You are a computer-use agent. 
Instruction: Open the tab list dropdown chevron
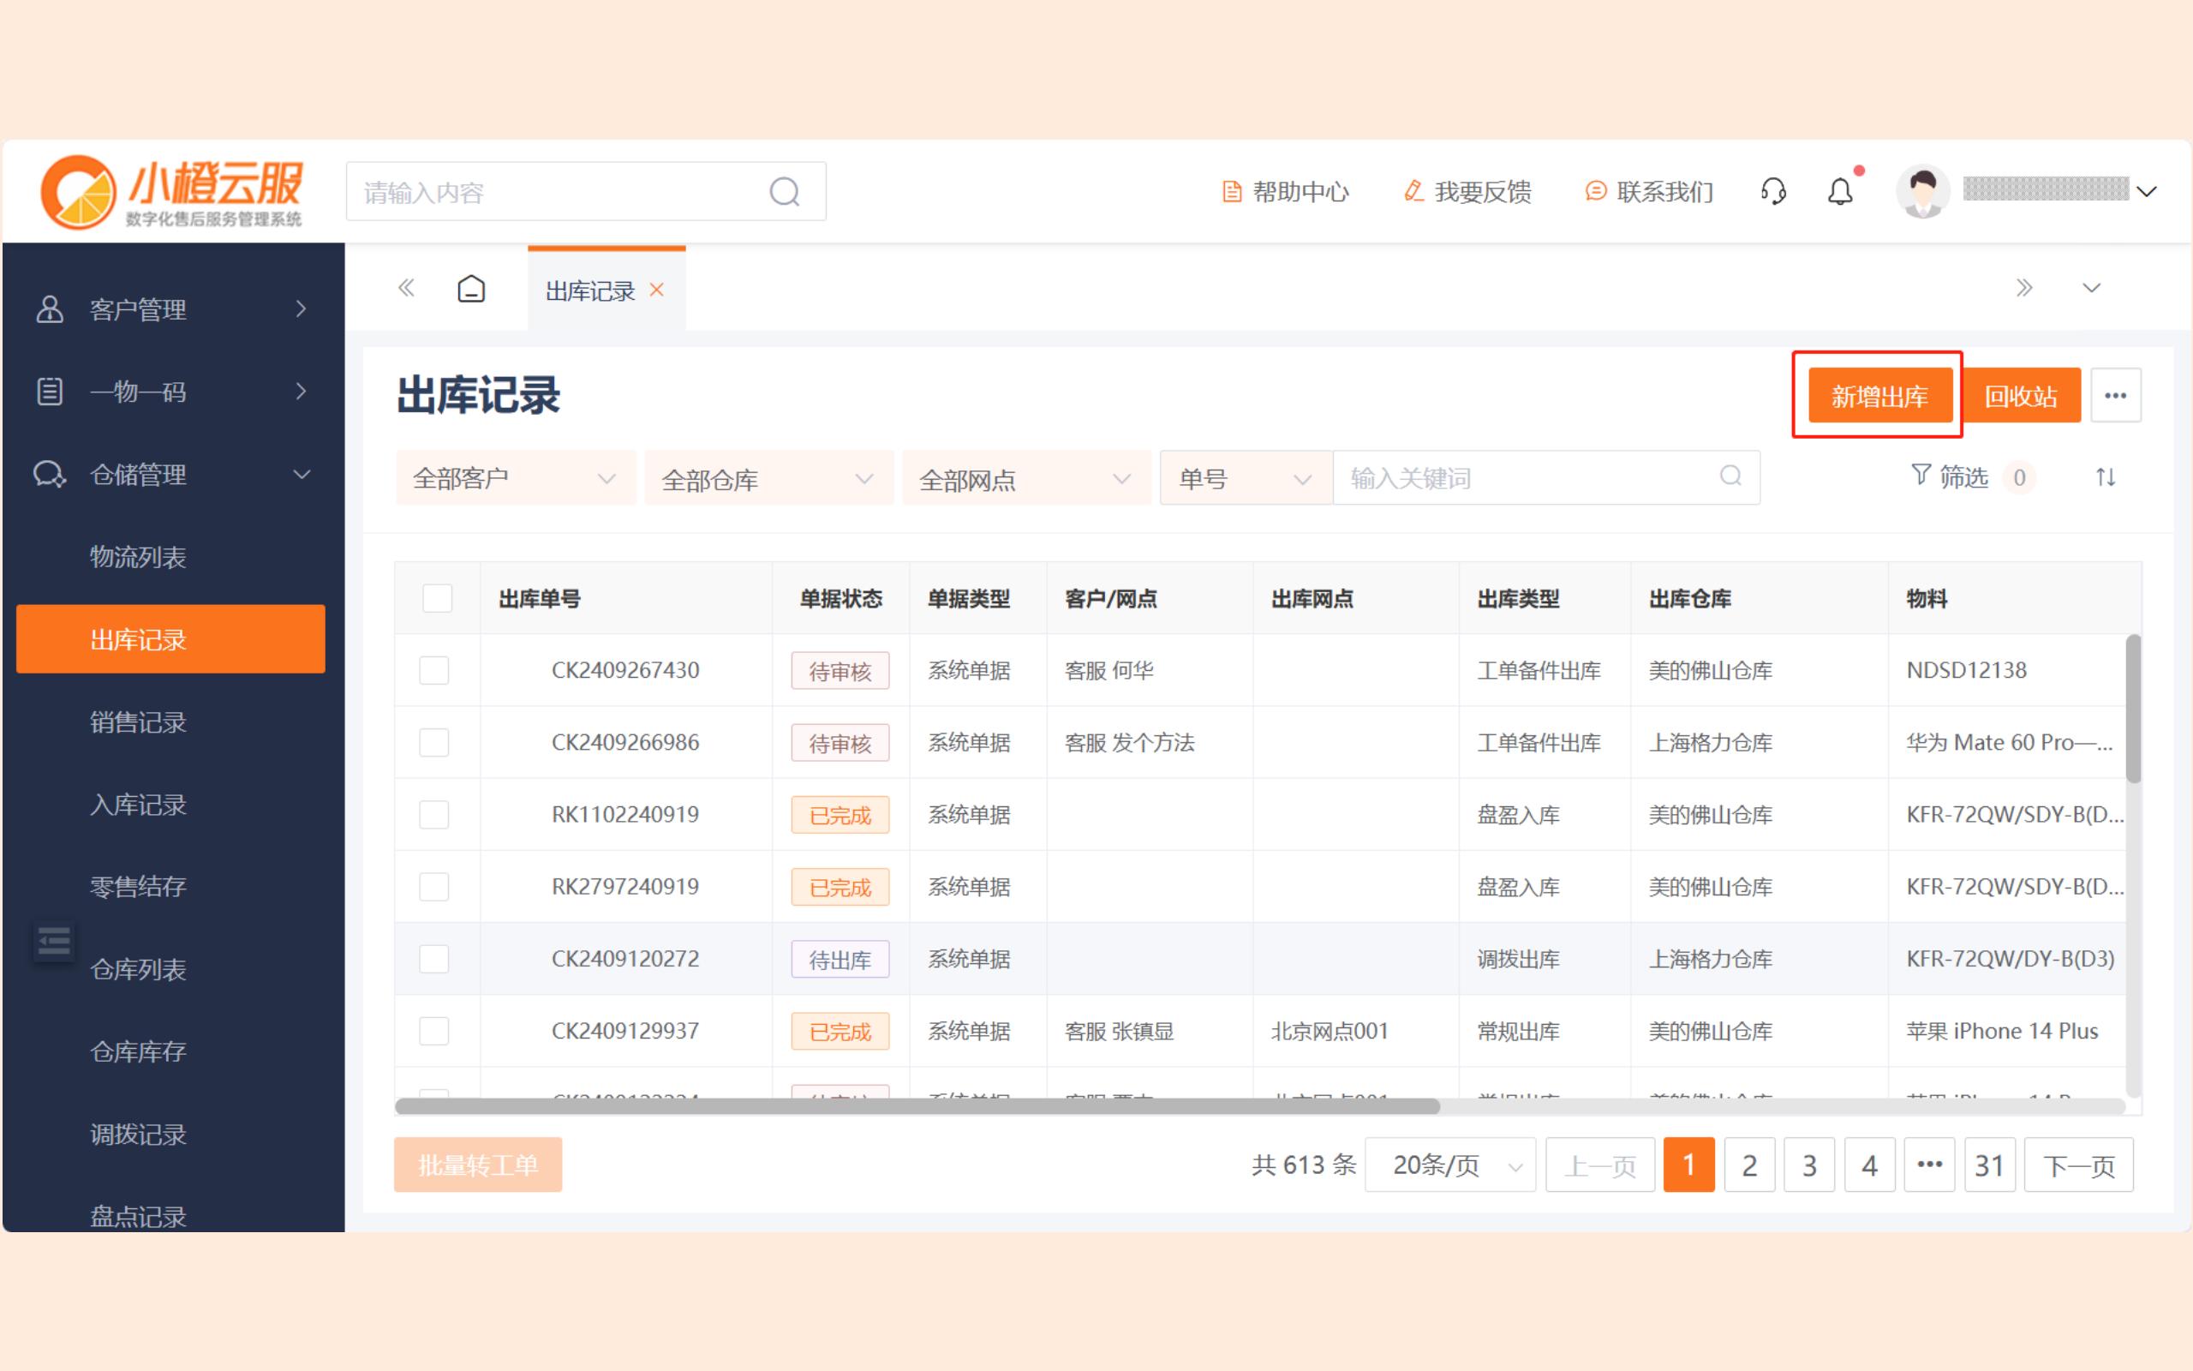click(2092, 289)
